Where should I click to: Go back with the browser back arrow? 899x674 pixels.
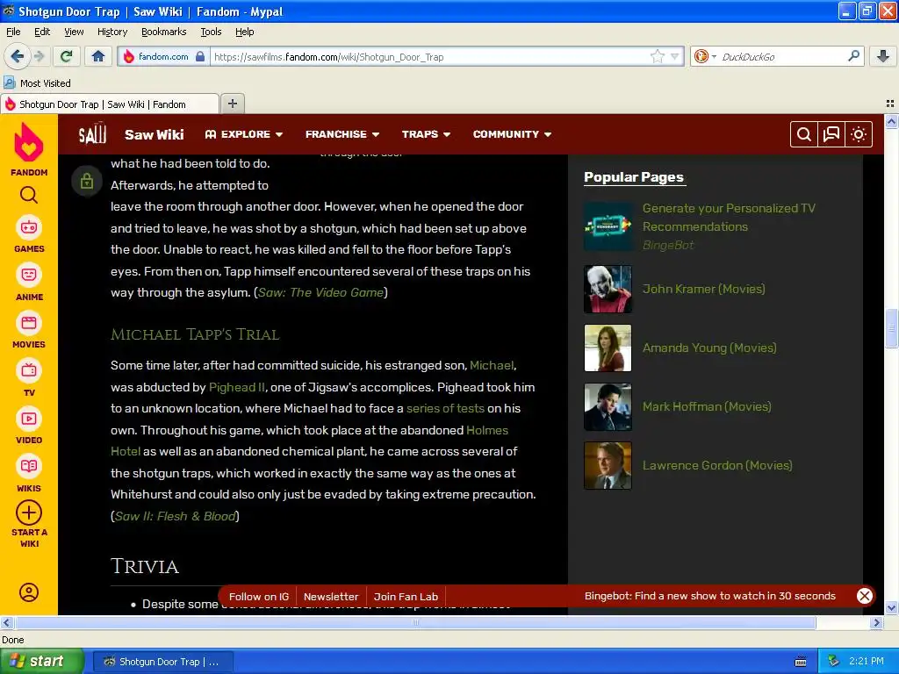coord(18,56)
